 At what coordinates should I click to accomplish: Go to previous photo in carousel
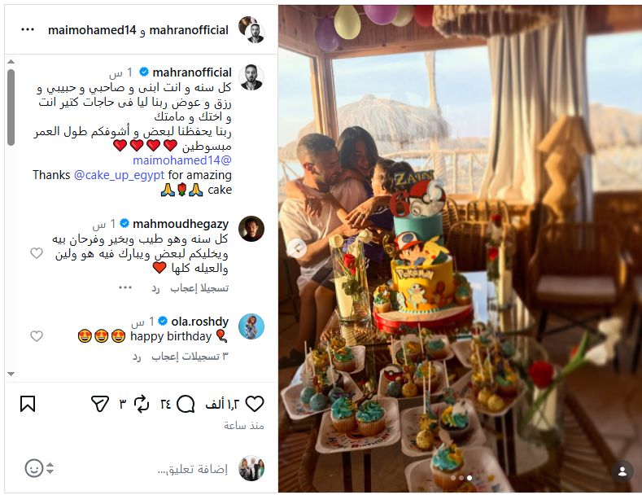(x=297, y=248)
